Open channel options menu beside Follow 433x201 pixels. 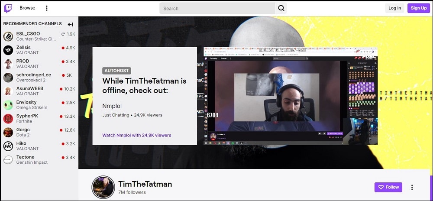coord(412,187)
